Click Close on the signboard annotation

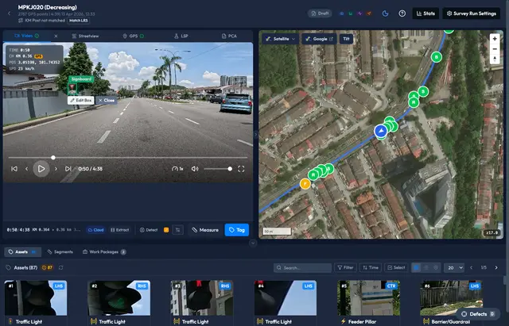[107, 101]
